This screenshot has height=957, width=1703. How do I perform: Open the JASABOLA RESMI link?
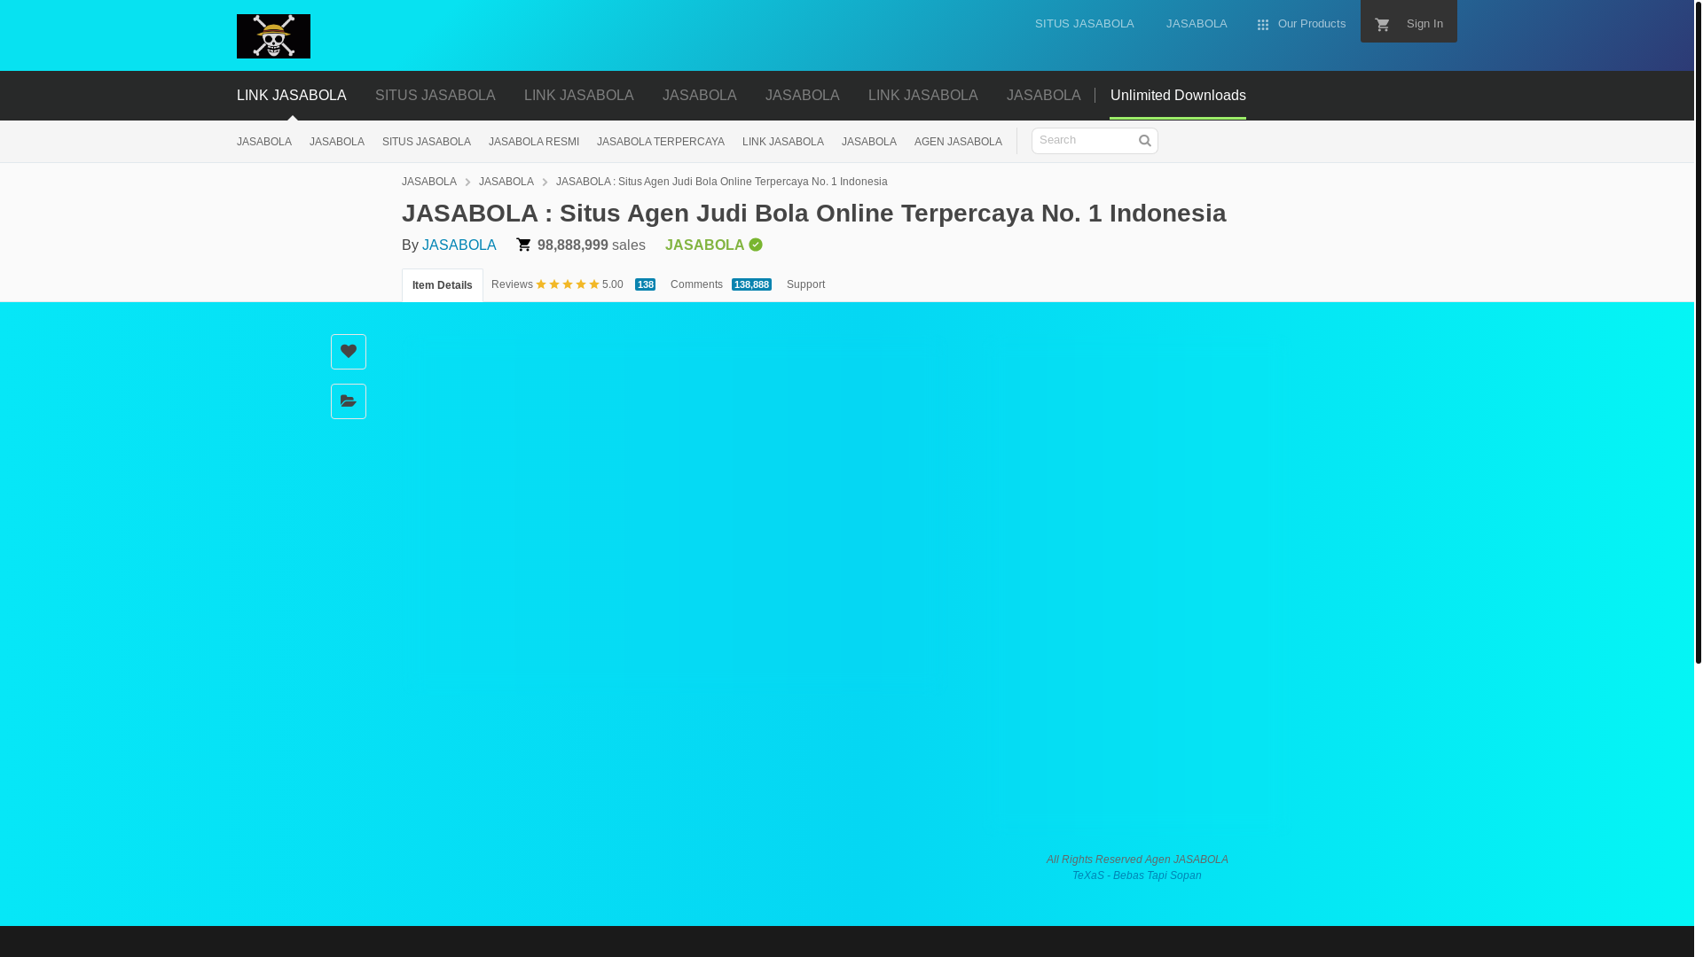tap(533, 142)
